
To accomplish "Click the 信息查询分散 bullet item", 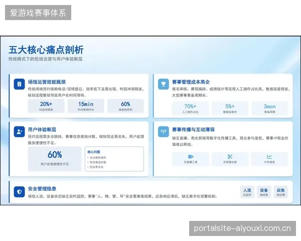I will tap(97, 162).
